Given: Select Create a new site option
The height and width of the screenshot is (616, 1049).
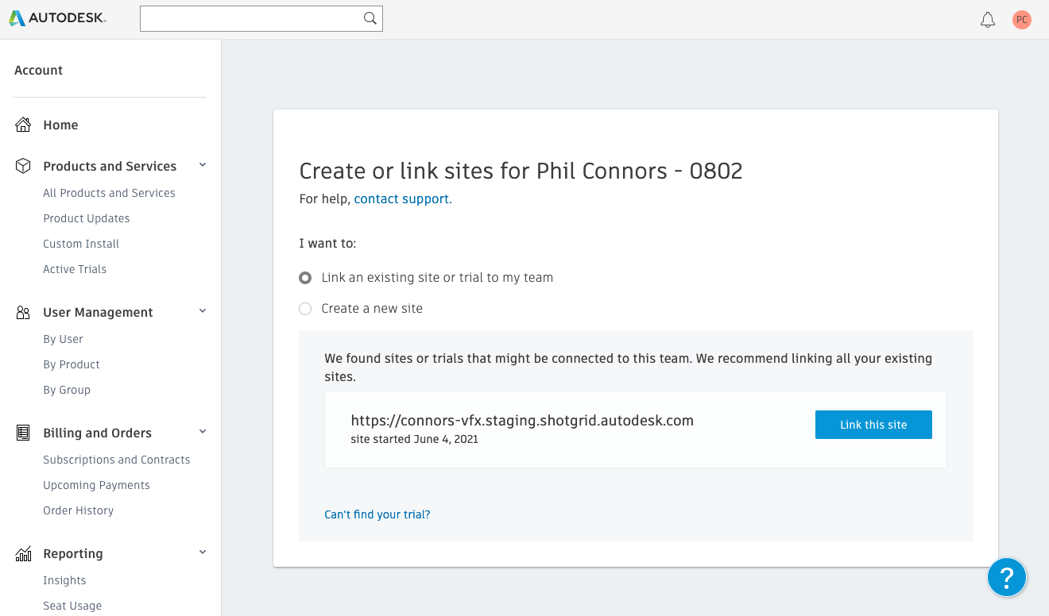Looking at the screenshot, I should point(305,309).
